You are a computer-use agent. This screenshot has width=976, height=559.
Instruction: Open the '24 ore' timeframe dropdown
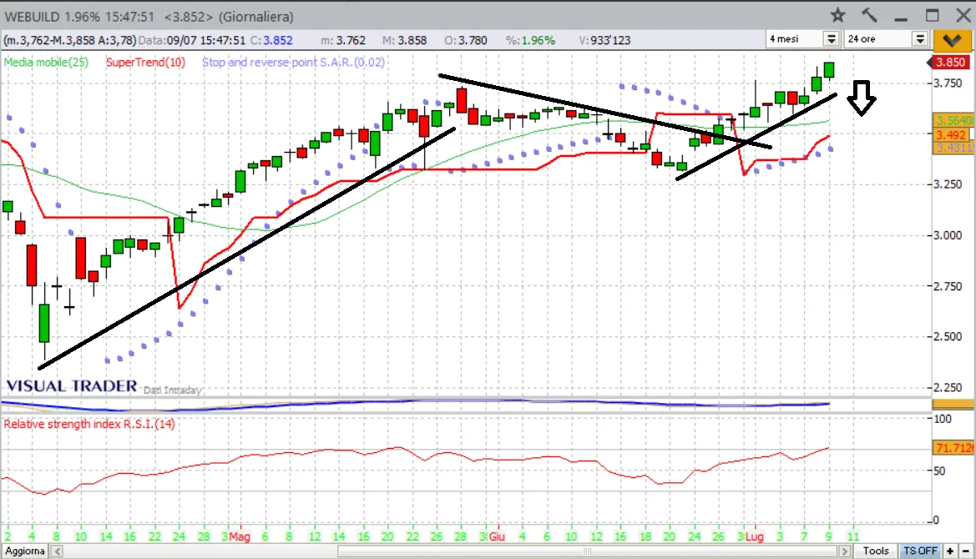[x=920, y=39]
